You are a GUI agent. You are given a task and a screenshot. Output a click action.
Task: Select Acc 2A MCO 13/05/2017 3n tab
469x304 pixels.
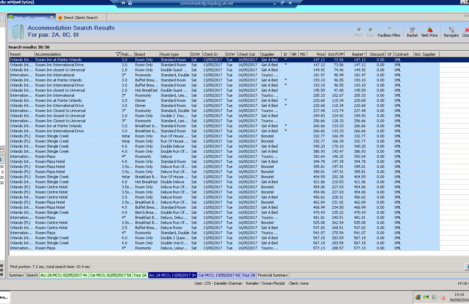click(x=173, y=275)
